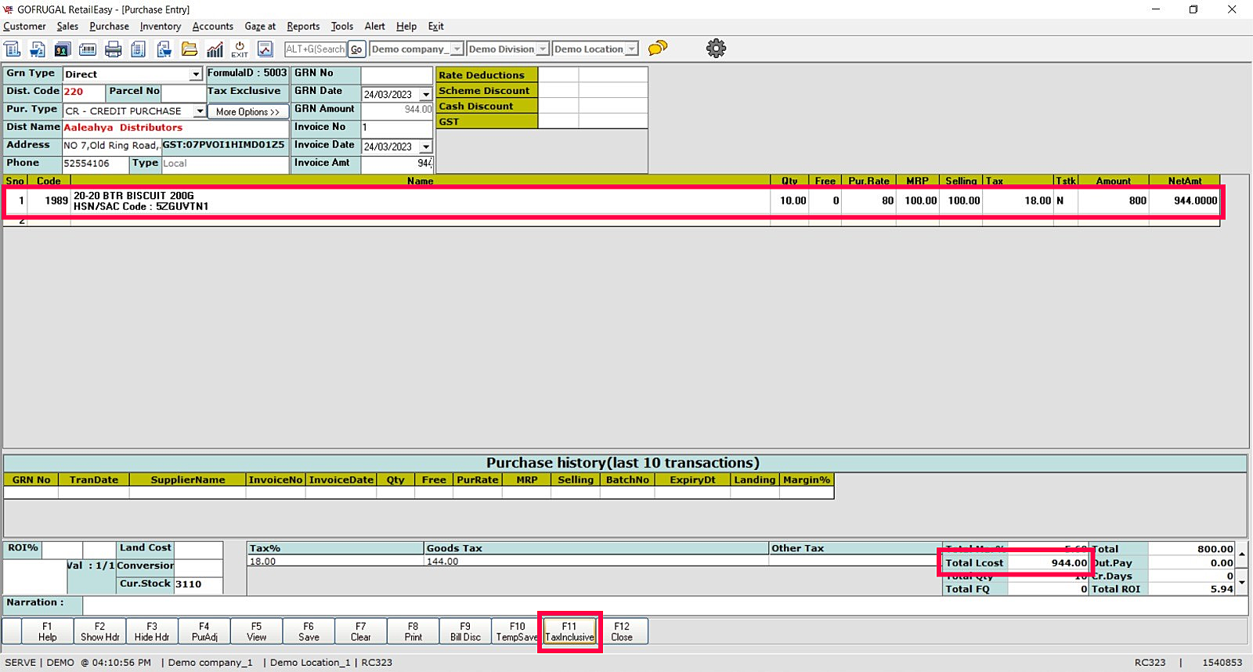Open the yellow chat bubbles icon

[x=658, y=49]
